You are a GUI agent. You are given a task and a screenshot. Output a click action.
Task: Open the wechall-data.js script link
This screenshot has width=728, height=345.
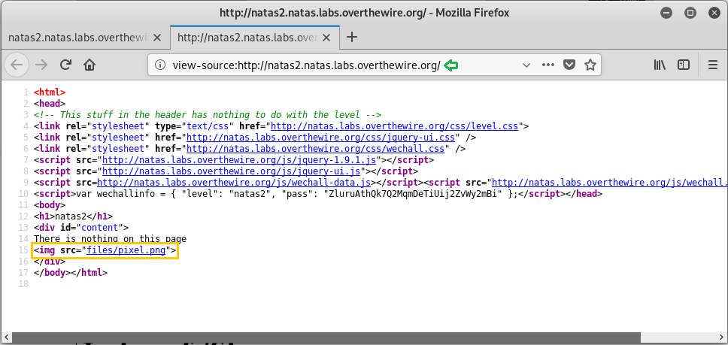pos(234,183)
